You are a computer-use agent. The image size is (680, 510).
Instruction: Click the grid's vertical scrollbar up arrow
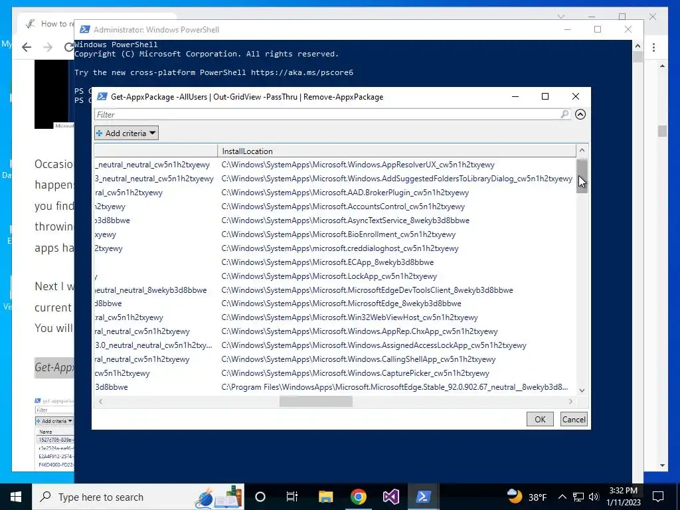coord(582,150)
